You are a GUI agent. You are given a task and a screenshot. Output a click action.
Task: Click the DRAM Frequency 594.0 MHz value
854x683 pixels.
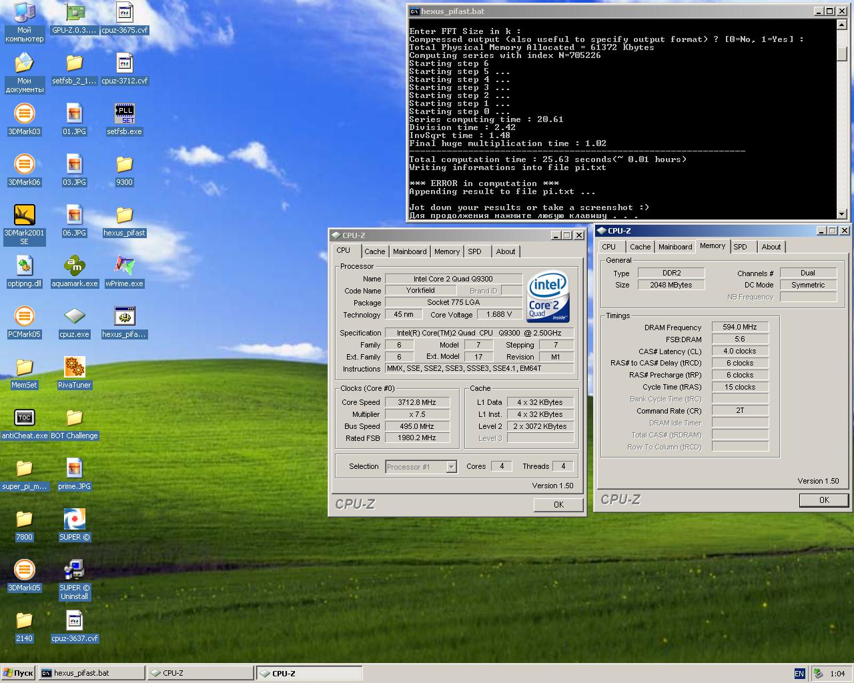tap(741, 327)
